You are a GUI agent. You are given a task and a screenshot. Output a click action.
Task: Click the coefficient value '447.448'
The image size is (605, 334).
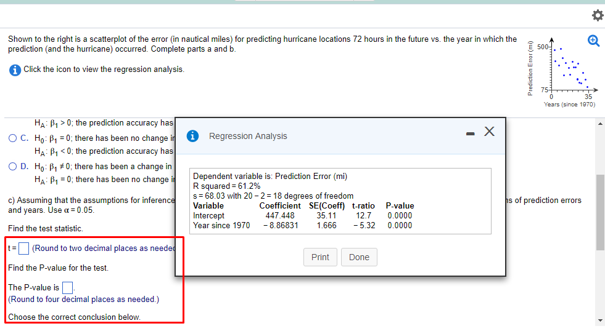(280, 215)
